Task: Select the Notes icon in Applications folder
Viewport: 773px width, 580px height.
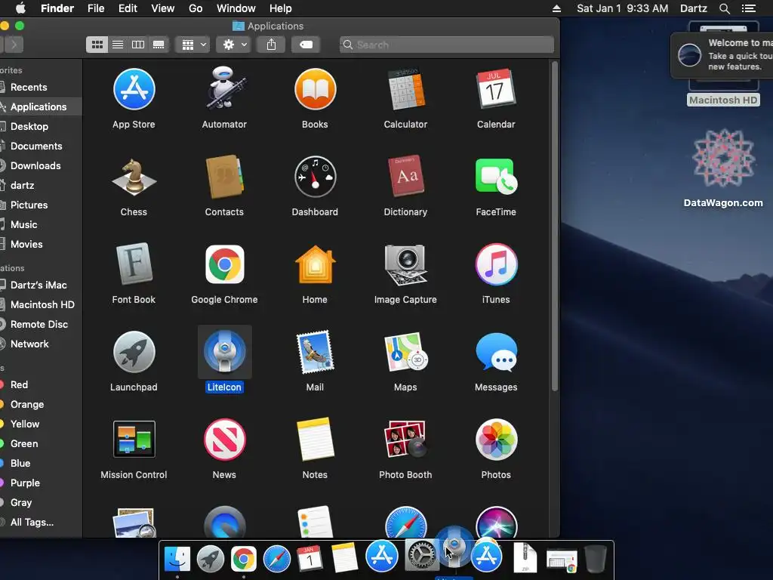Action: [x=315, y=440]
